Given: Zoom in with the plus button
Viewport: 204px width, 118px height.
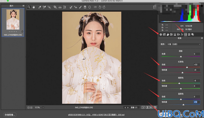Looking at the screenshot, I should click(31, 108).
